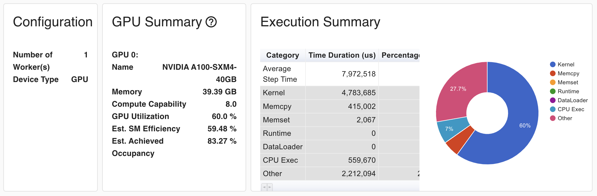597x196 pixels.
Task: Select the Other legend entry
Action: tap(565, 118)
